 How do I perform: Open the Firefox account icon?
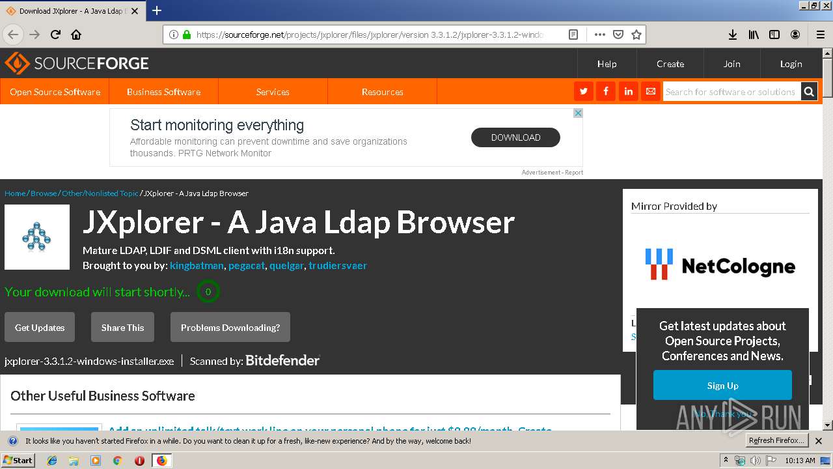point(795,35)
